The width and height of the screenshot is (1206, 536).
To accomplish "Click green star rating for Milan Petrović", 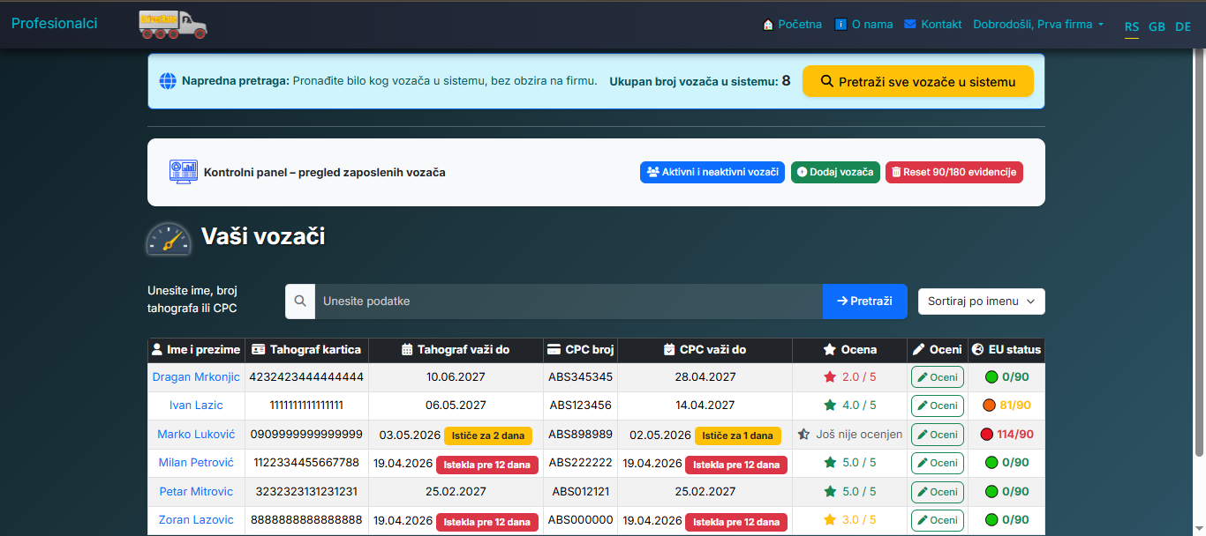I will [830, 463].
